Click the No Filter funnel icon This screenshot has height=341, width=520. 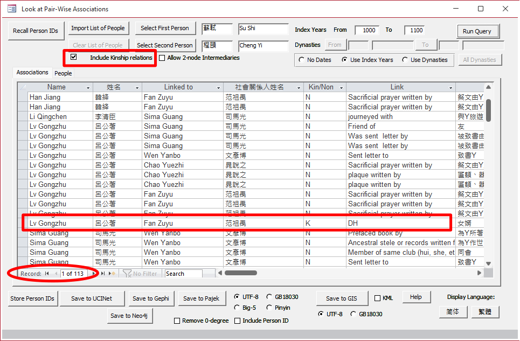pos(127,274)
